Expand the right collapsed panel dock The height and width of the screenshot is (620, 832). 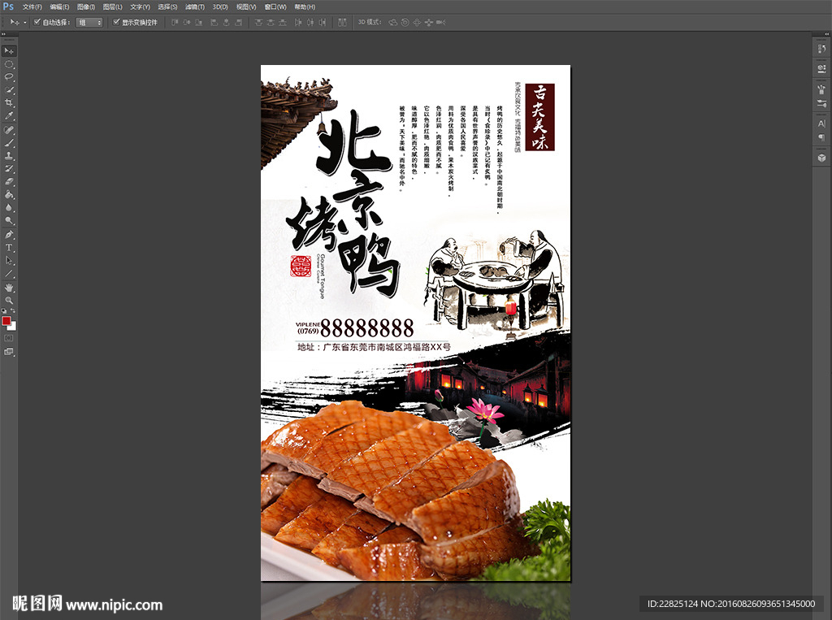[x=826, y=34]
